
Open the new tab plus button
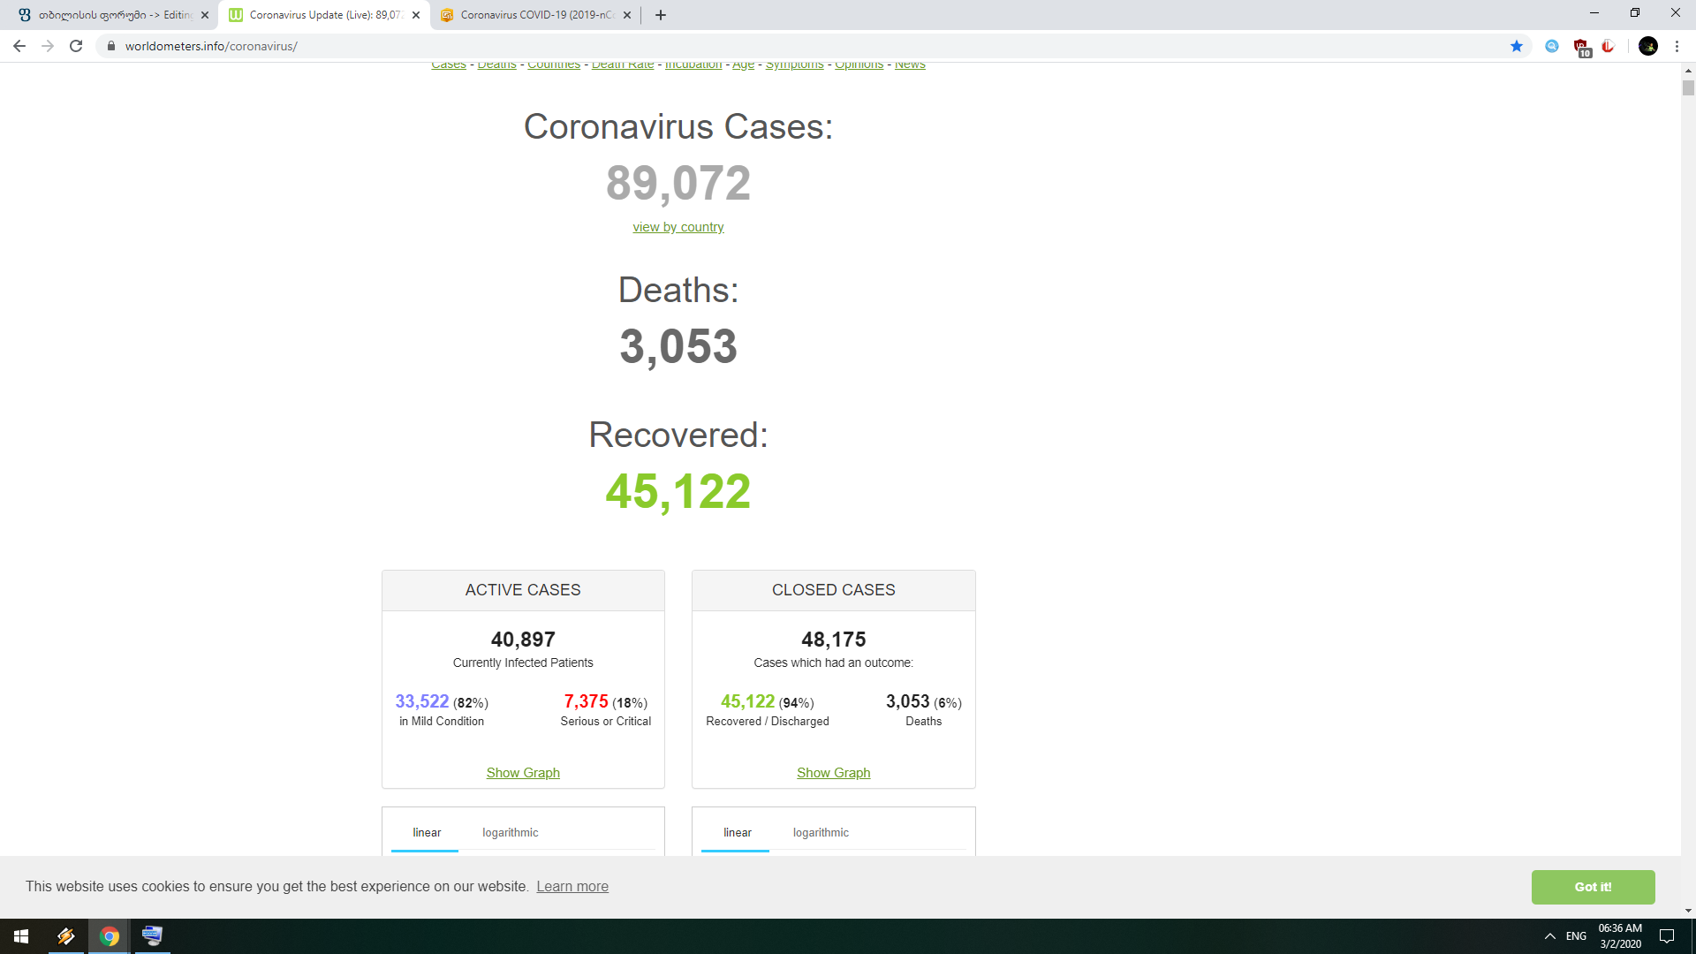click(x=661, y=15)
